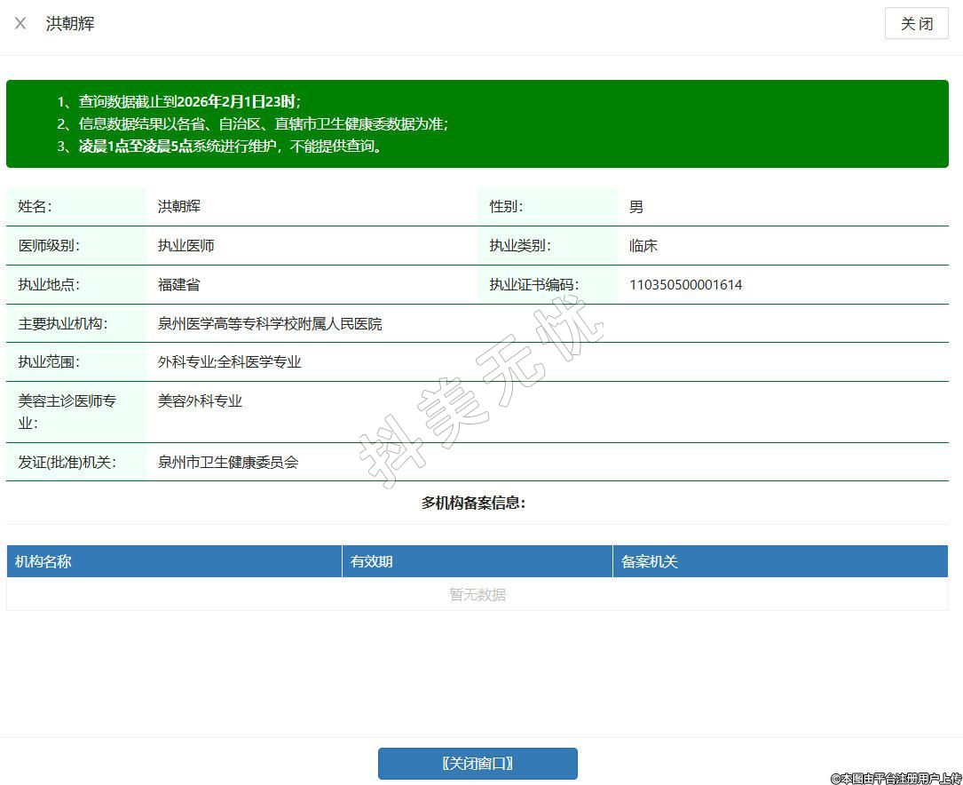Click the practice location value 福建省
Image resolution: width=963 pixels, height=785 pixels.
coord(179,285)
